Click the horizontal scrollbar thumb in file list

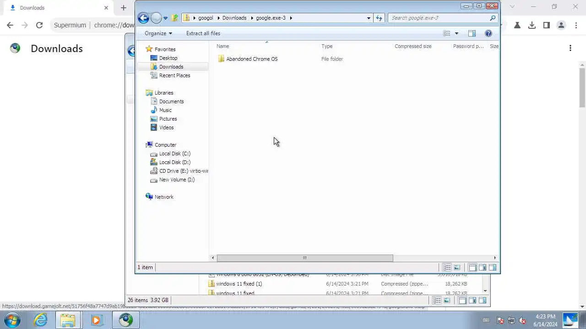click(304, 258)
